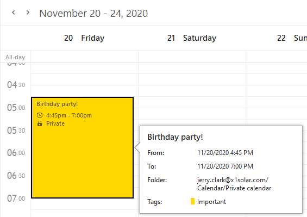Select the 20 Friday column header

point(84,38)
